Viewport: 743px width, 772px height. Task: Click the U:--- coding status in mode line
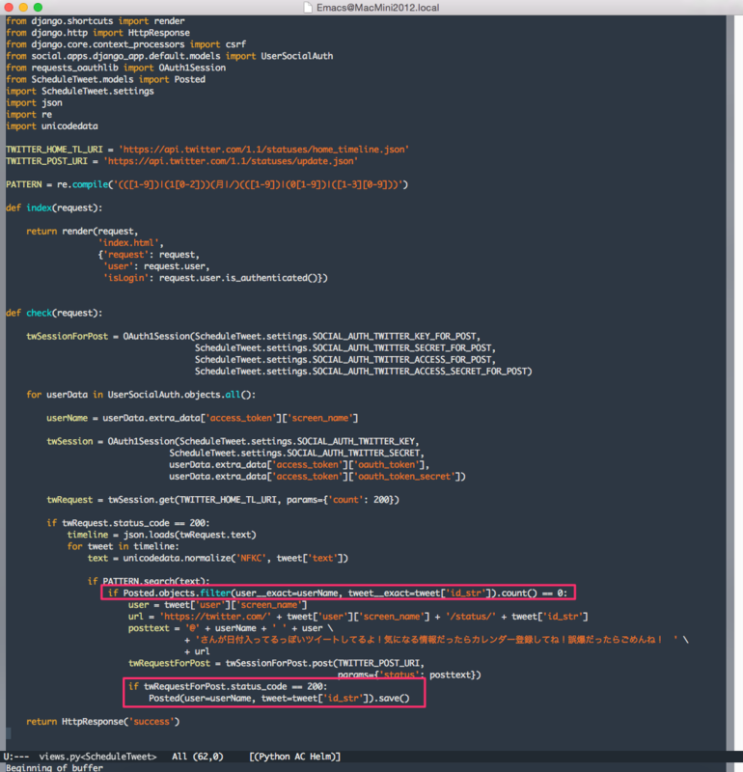[x=16, y=757]
